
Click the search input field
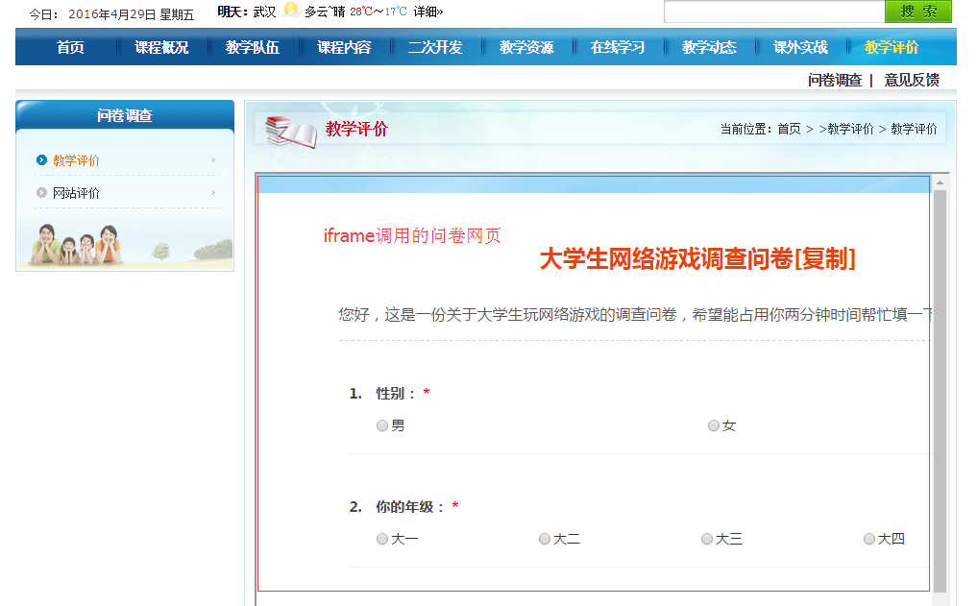[773, 12]
